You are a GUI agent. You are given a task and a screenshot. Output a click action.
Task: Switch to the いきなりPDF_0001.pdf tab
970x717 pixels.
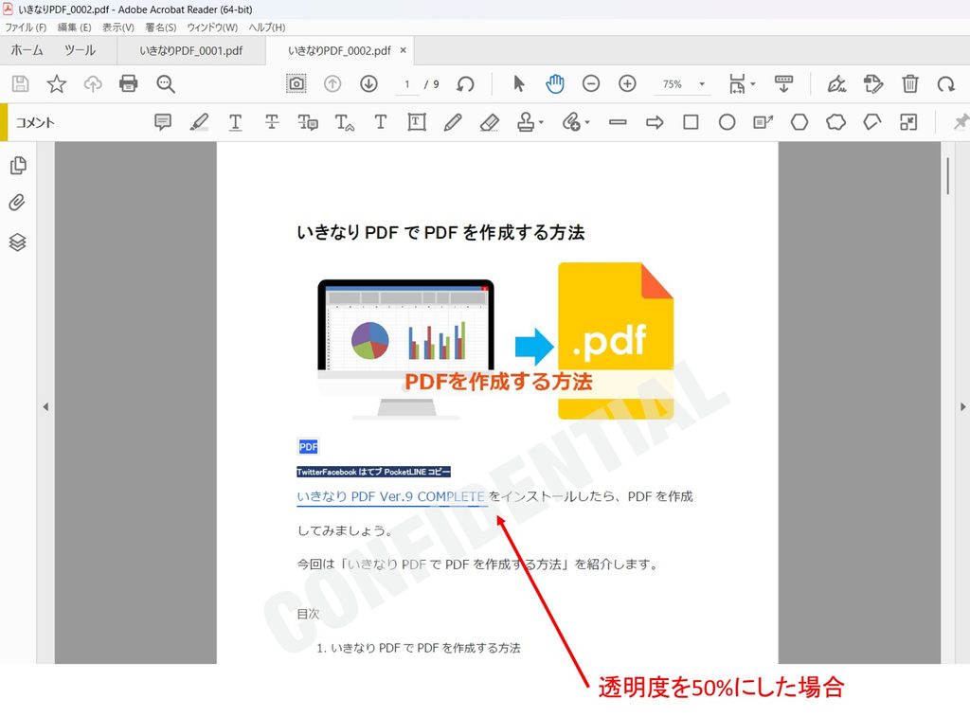click(191, 51)
